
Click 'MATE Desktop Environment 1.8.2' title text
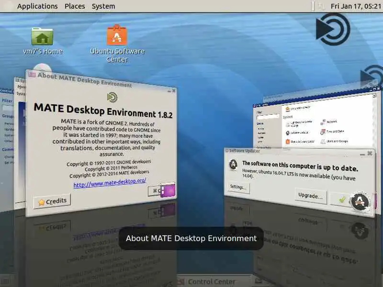103,111
